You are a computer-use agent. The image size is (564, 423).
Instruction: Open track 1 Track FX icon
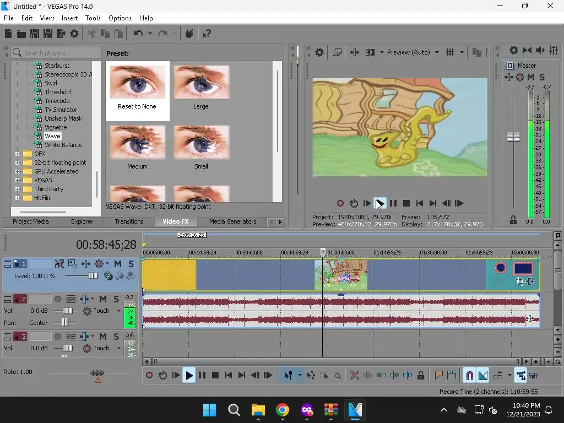point(86,264)
